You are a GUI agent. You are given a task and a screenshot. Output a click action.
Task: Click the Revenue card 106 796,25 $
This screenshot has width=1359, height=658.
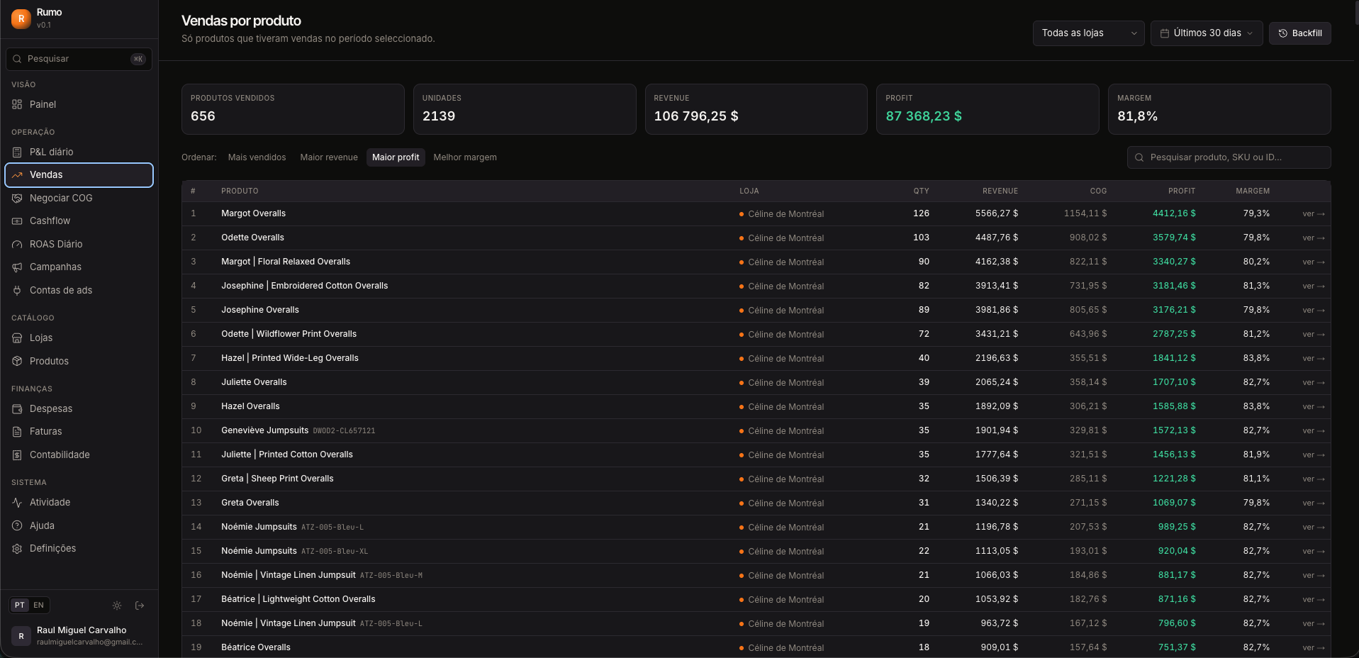pos(756,109)
